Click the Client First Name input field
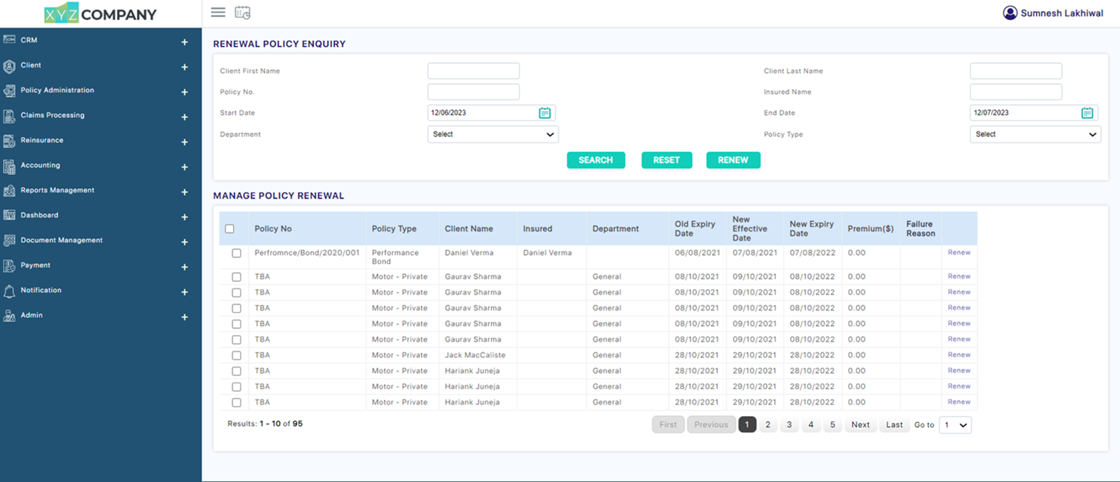 pos(473,70)
